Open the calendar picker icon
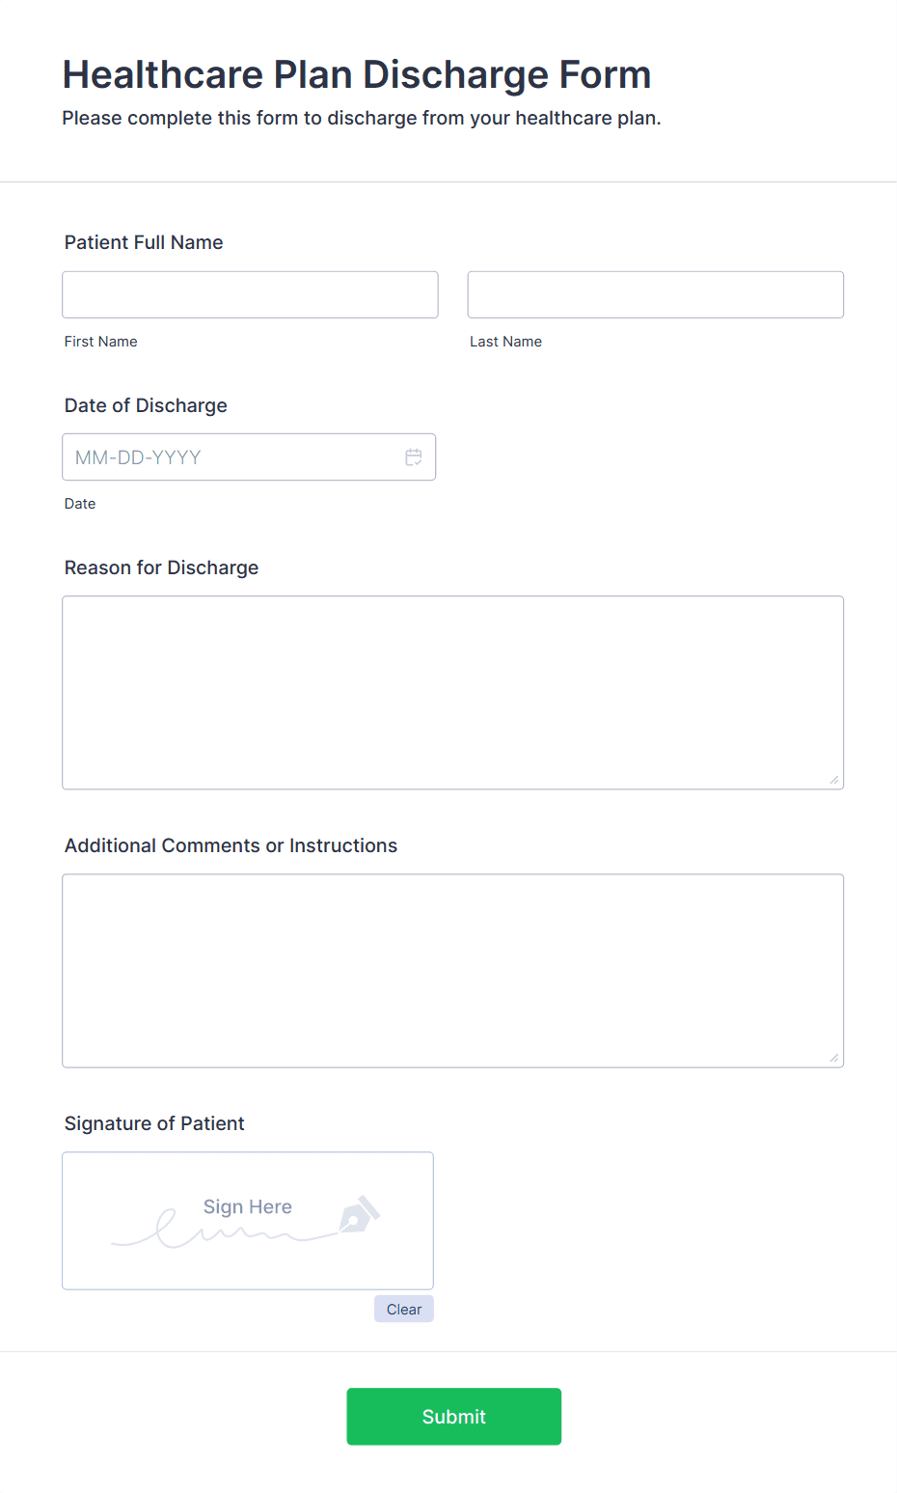The width and height of the screenshot is (897, 1493). pos(414,456)
